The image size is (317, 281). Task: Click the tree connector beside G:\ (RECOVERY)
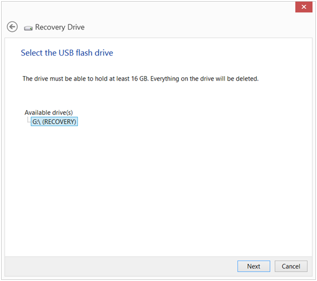pos(28,120)
